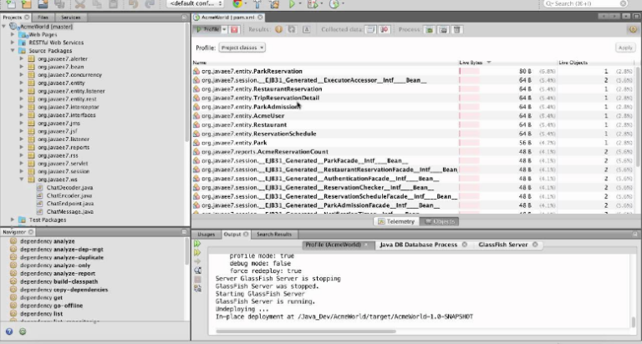Toggle the Objects view button
This screenshot has height=344, width=642.
440,221
